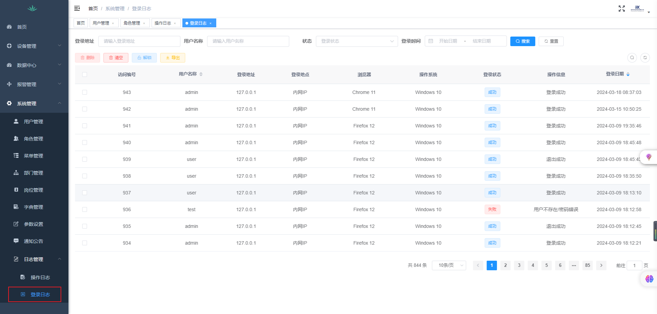This screenshot has width=657, height=314.
Task: Select 登录日志 in the sidebar
Action: point(35,294)
